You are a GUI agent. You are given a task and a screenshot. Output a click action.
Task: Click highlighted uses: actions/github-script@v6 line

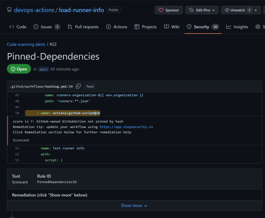(x=62, y=113)
